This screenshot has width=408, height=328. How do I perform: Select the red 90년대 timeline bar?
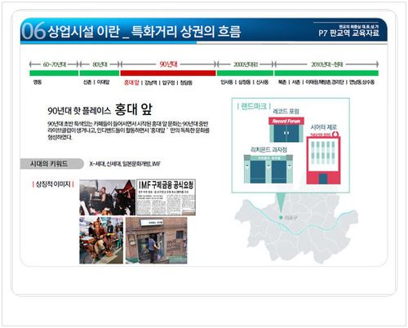tap(168, 73)
